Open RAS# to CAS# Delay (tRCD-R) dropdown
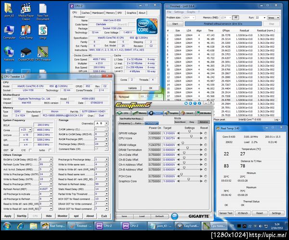This screenshot has height=240, width=289. (x=106, y=134)
